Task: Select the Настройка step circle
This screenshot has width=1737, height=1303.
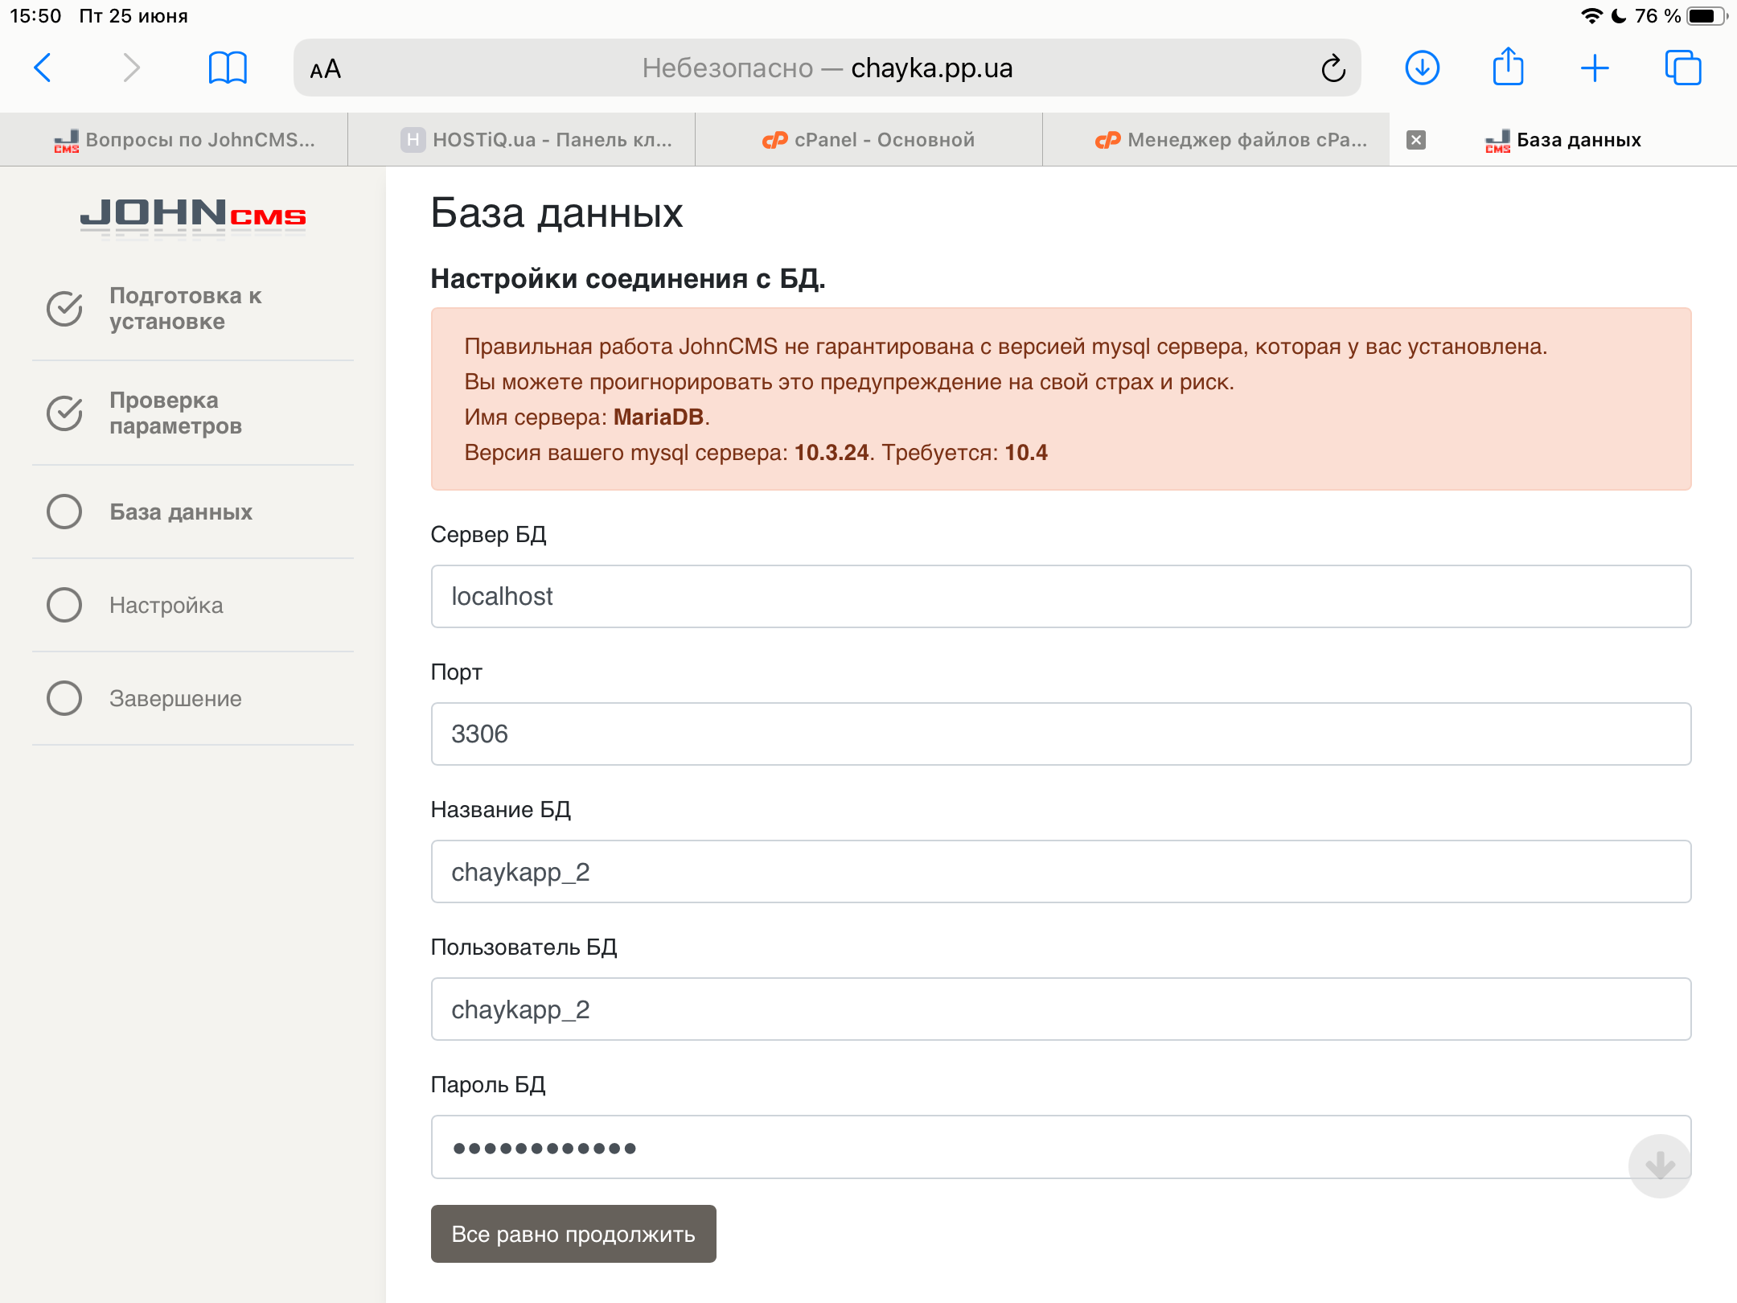Action: click(x=64, y=605)
